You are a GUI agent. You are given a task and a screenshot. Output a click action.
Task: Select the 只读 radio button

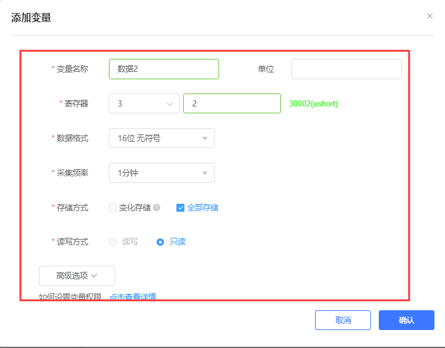tap(160, 242)
